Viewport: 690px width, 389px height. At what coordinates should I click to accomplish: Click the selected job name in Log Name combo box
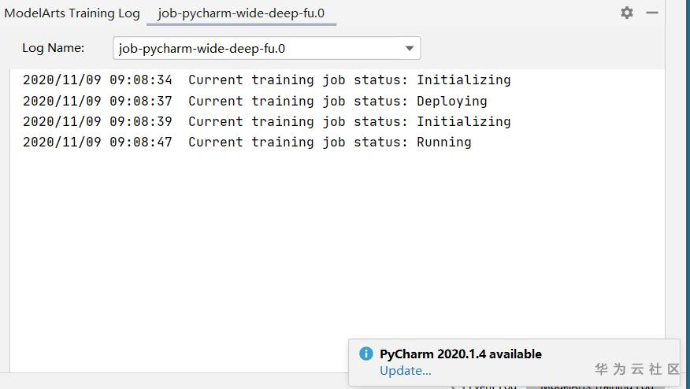(x=202, y=48)
